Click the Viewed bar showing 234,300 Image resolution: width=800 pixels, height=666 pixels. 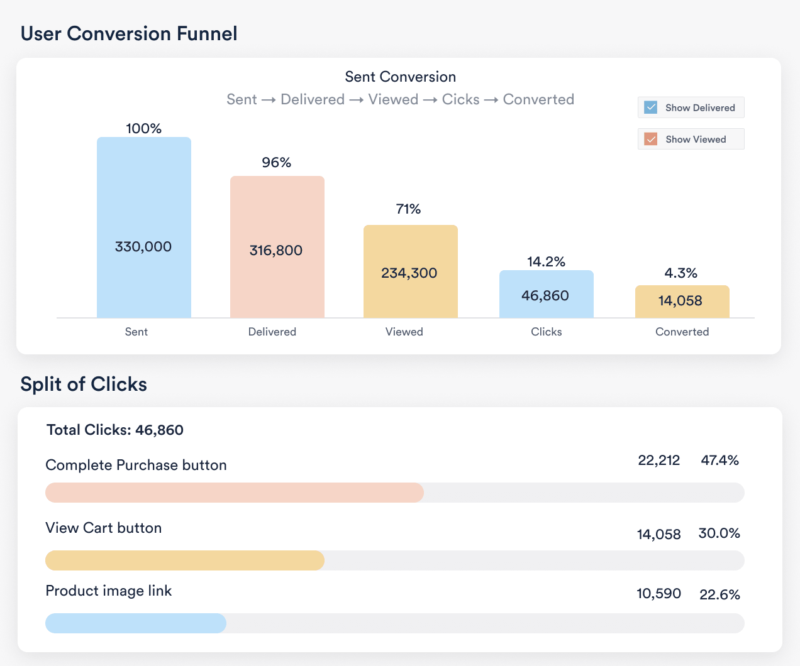point(411,271)
